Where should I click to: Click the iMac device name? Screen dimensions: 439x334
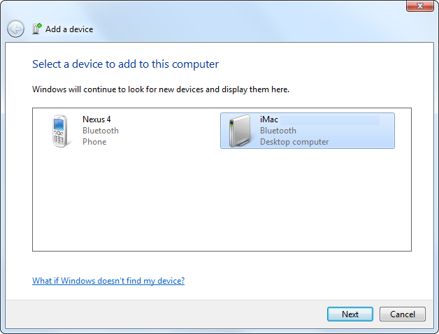[x=269, y=119]
